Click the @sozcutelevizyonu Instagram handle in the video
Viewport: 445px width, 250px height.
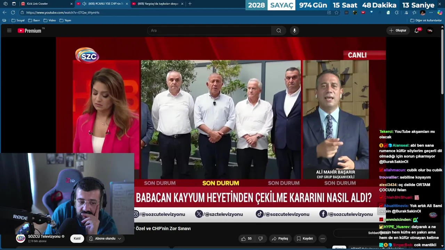(x=162, y=214)
